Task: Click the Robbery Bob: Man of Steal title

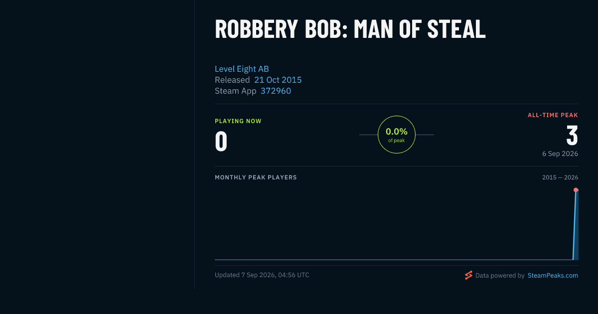Action: tap(350, 29)
